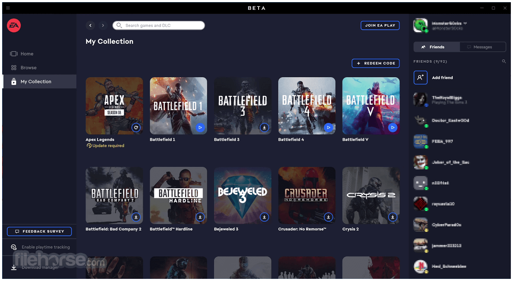Minimize the EA app window
This screenshot has width=513, height=281.
(482, 8)
